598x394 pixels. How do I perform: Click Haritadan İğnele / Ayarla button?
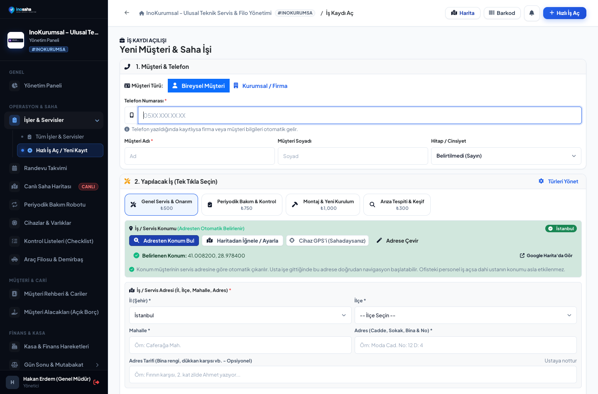click(x=243, y=241)
